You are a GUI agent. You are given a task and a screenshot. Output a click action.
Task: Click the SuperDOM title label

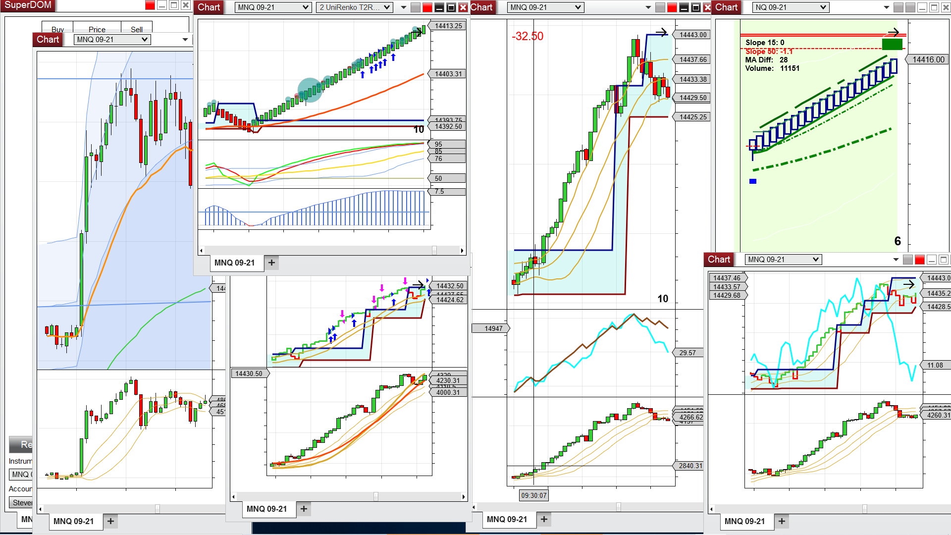[x=28, y=5]
